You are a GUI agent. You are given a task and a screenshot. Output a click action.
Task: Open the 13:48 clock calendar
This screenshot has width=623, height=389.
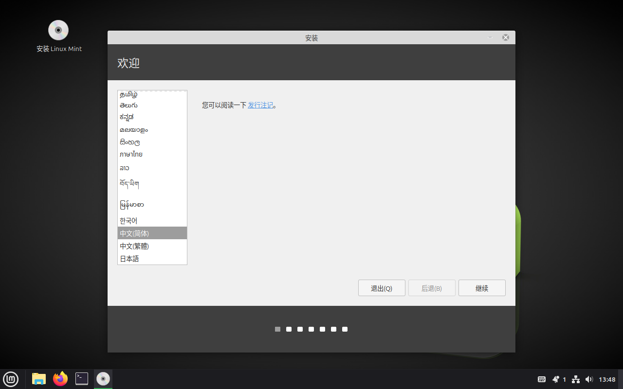607,379
